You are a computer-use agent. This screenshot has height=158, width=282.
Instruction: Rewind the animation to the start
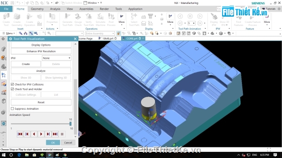point(20,134)
